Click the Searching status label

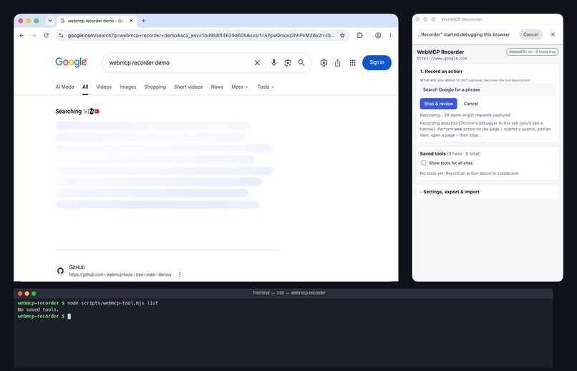pyautogui.click(x=69, y=111)
